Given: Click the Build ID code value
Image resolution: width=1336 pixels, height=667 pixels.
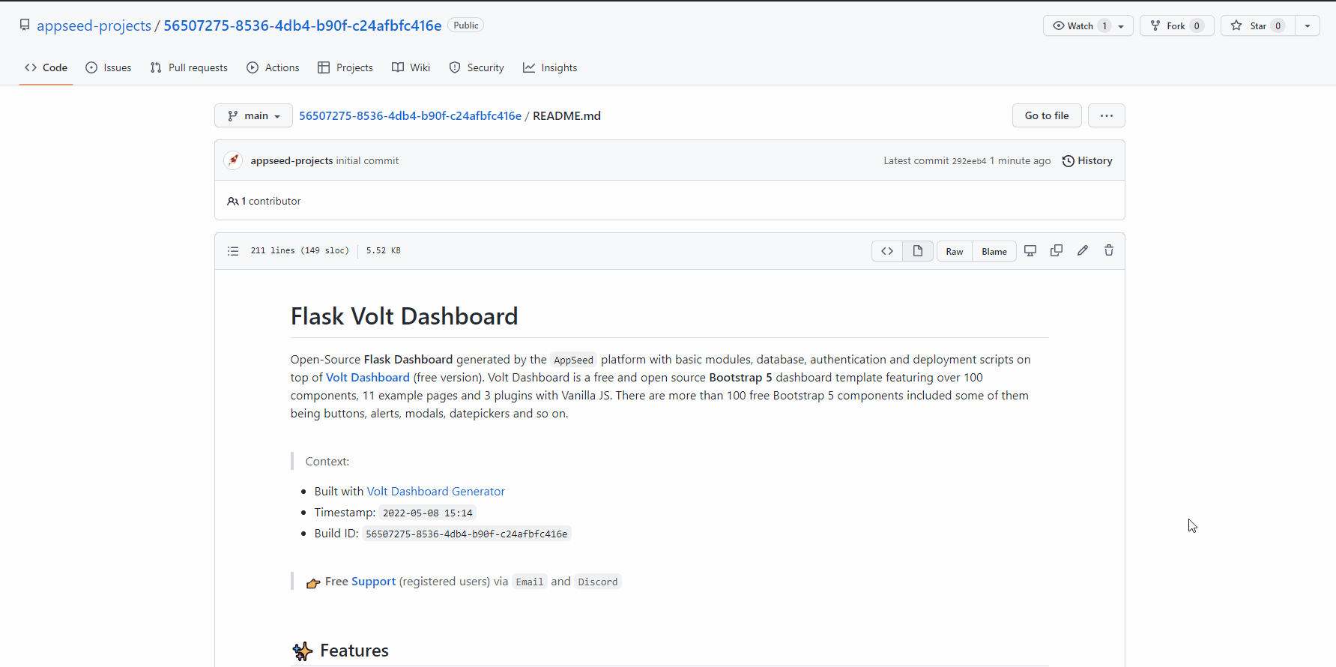Looking at the screenshot, I should 467,534.
